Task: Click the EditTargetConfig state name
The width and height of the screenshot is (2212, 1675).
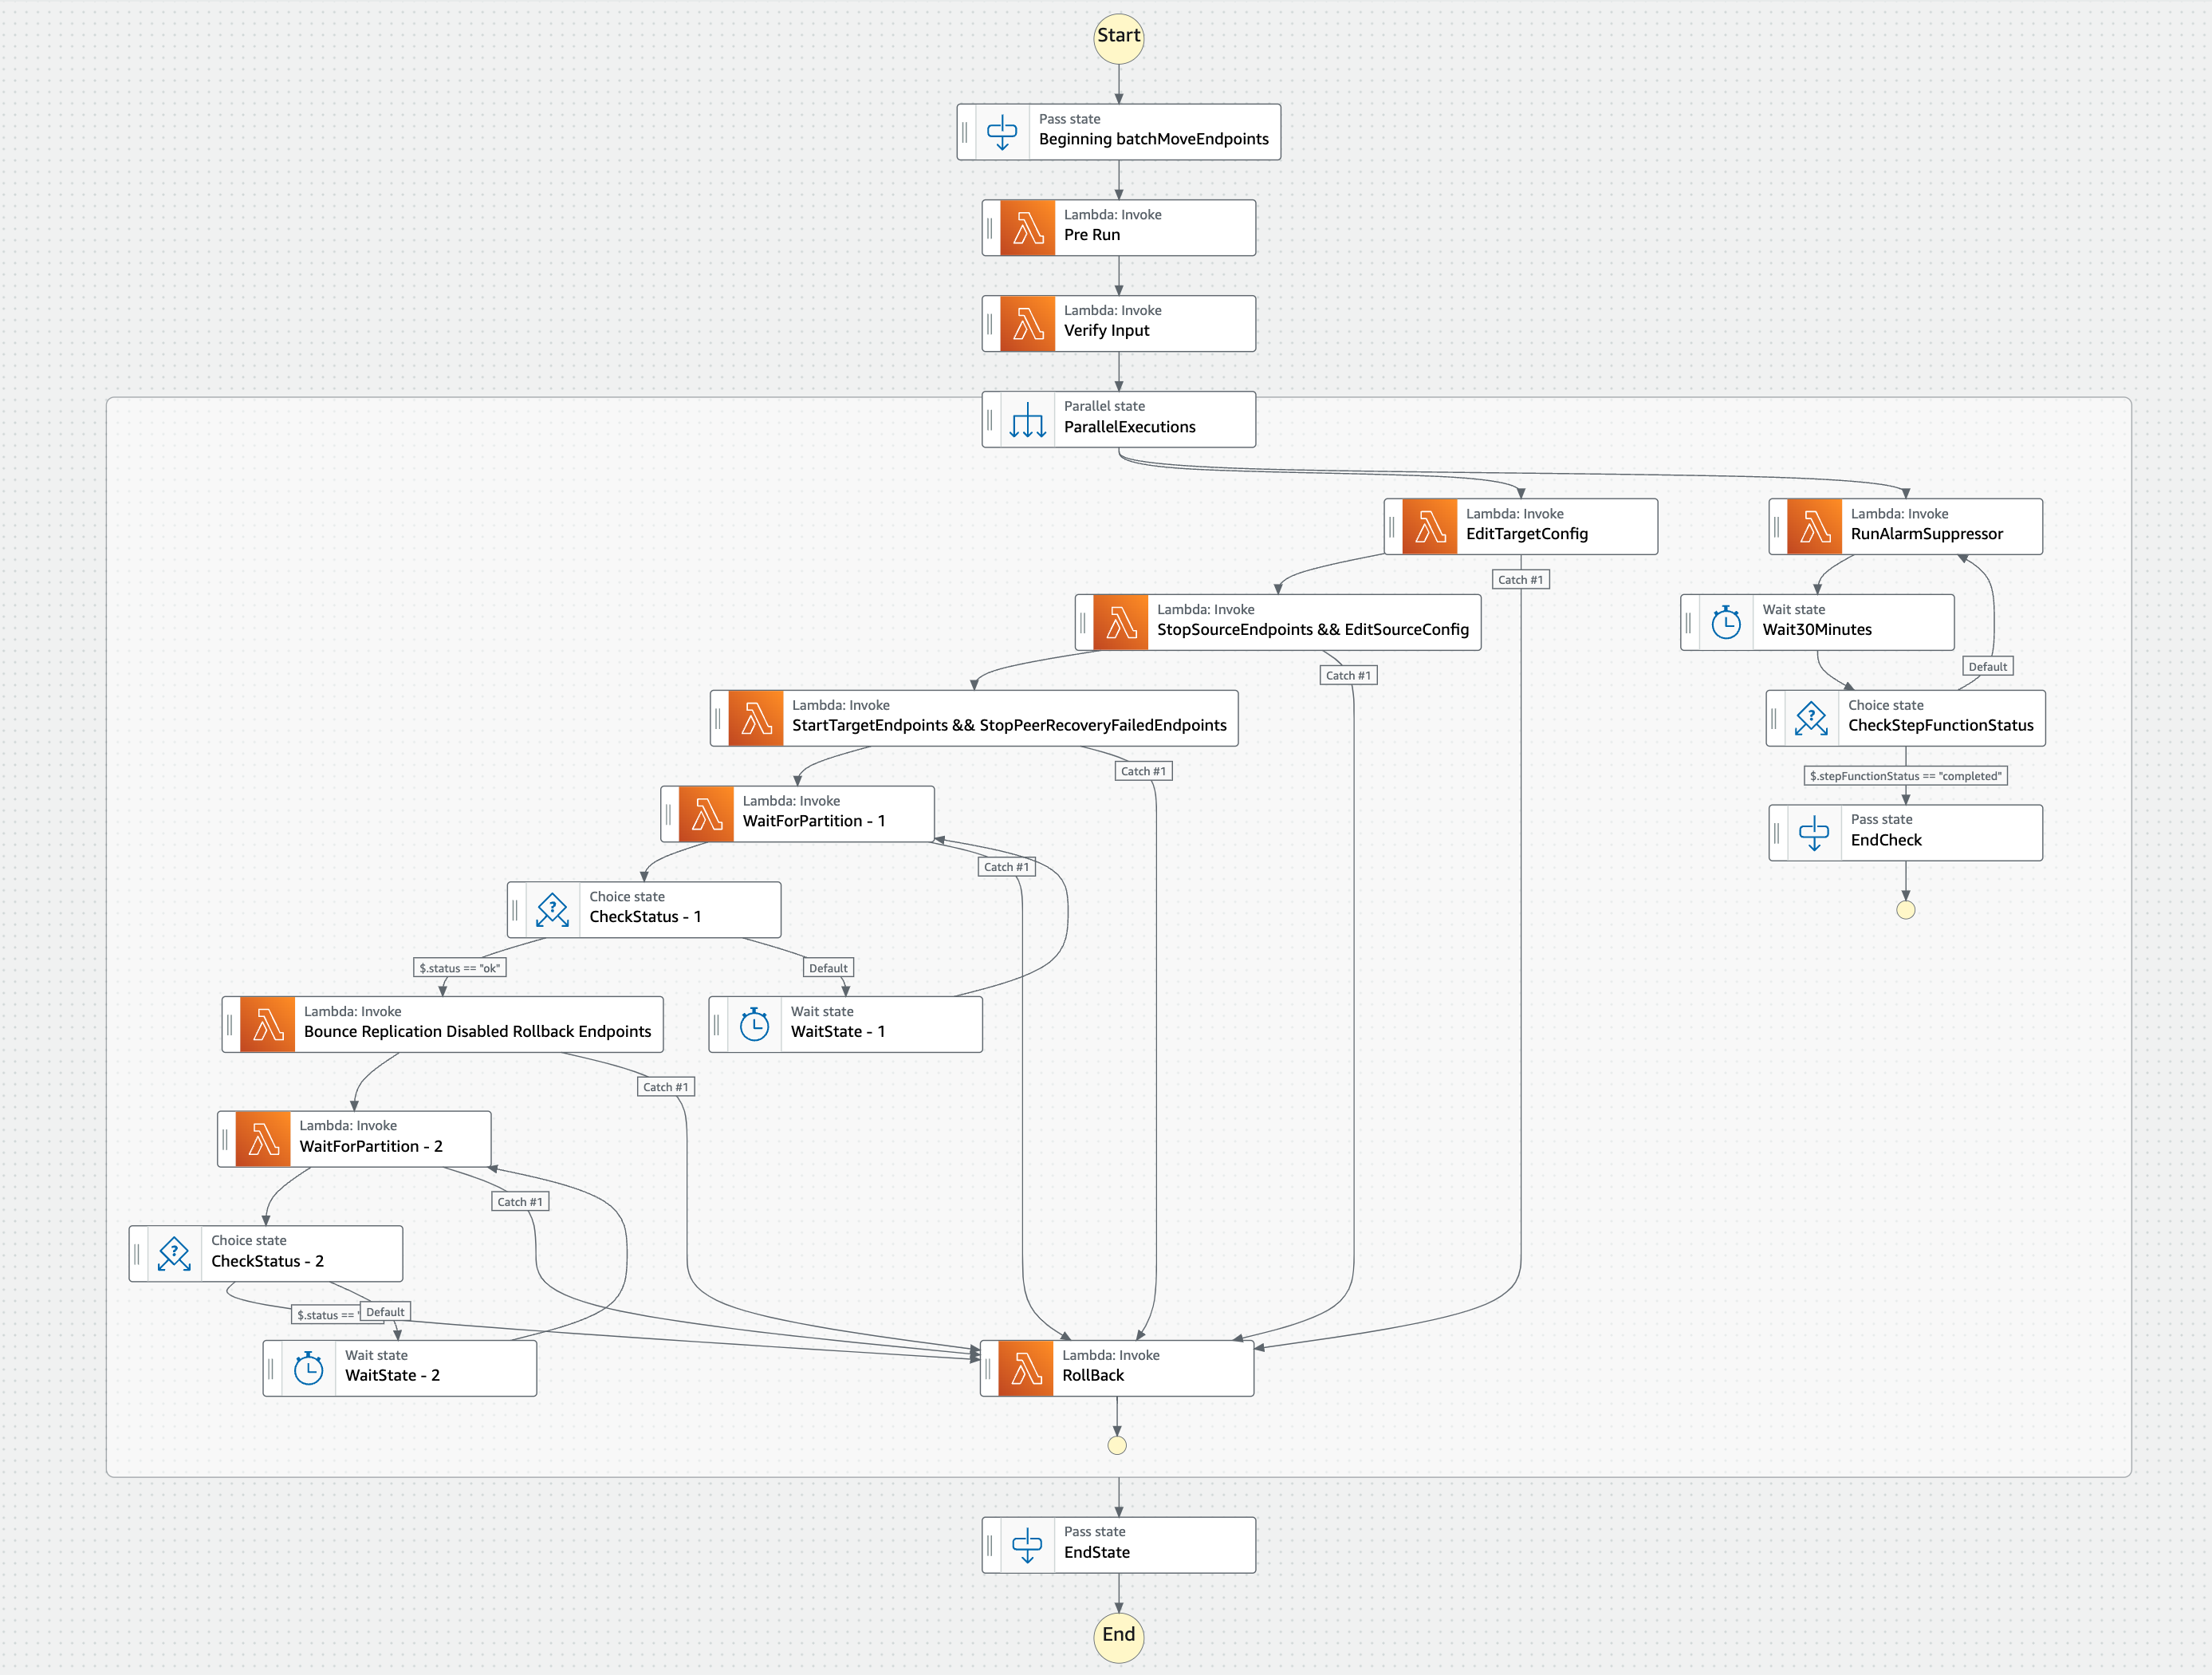Action: click(1526, 534)
